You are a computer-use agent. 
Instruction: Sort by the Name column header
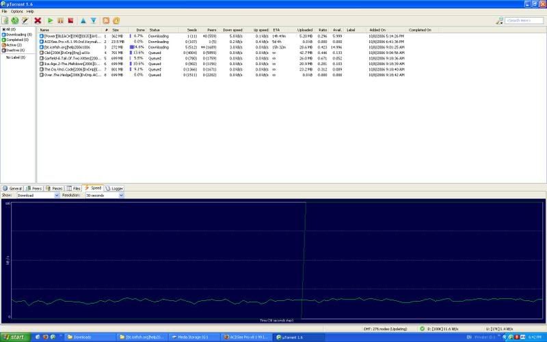tap(70, 30)
